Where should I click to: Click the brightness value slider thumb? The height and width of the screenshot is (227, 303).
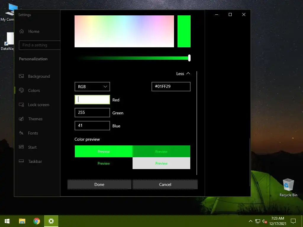189,58
